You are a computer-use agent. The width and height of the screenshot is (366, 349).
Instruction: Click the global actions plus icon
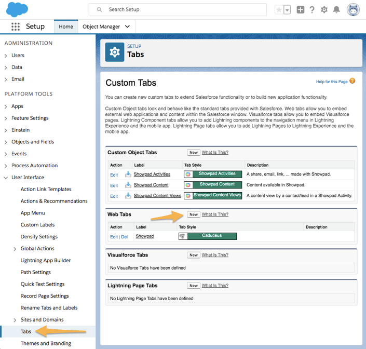click(301, 9)
